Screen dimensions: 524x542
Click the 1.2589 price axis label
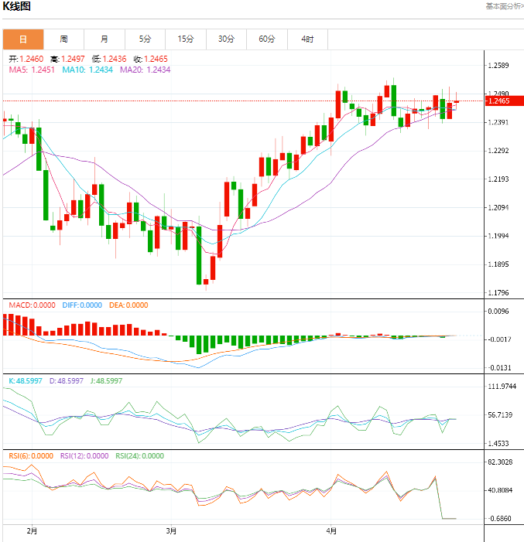coord(498,65)
